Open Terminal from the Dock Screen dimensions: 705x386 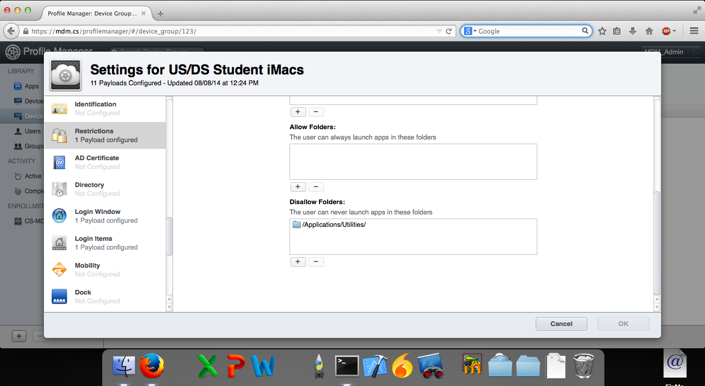tap(346, 365)
